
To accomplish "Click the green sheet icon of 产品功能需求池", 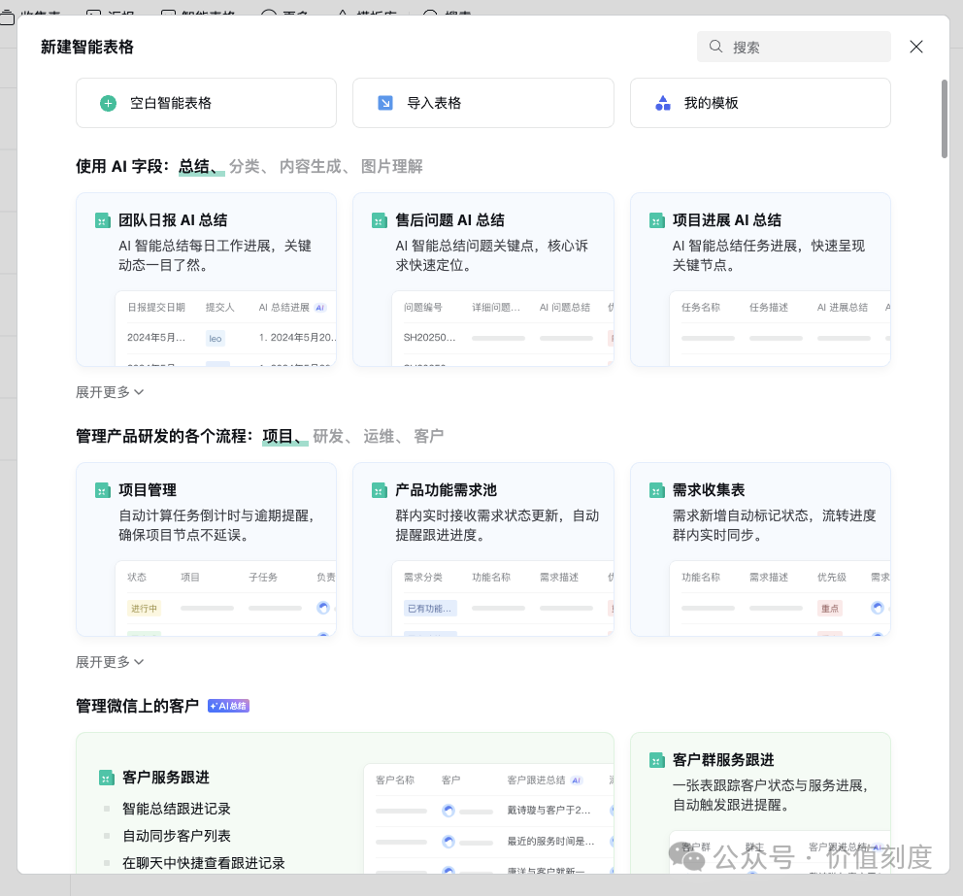I will (x=380, y=490).
